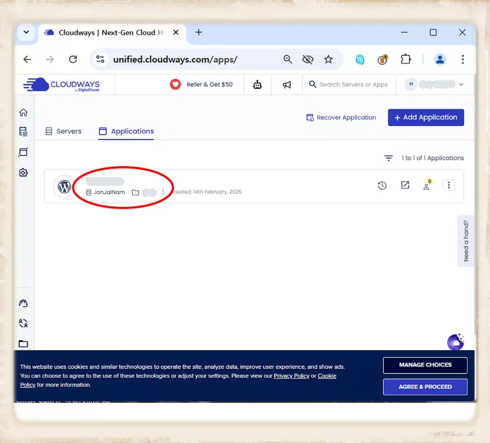Select the Applications tab
The width and height of the screenshot is (490, 443).
point(126,131)
